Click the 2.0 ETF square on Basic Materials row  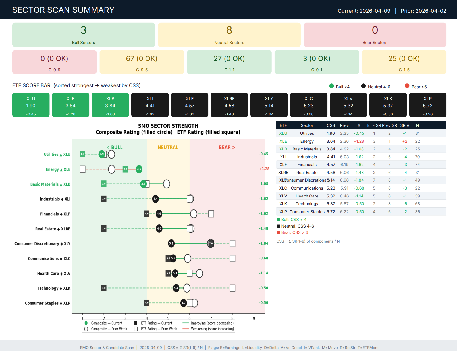pyautogui.click(x=104, y=184)
